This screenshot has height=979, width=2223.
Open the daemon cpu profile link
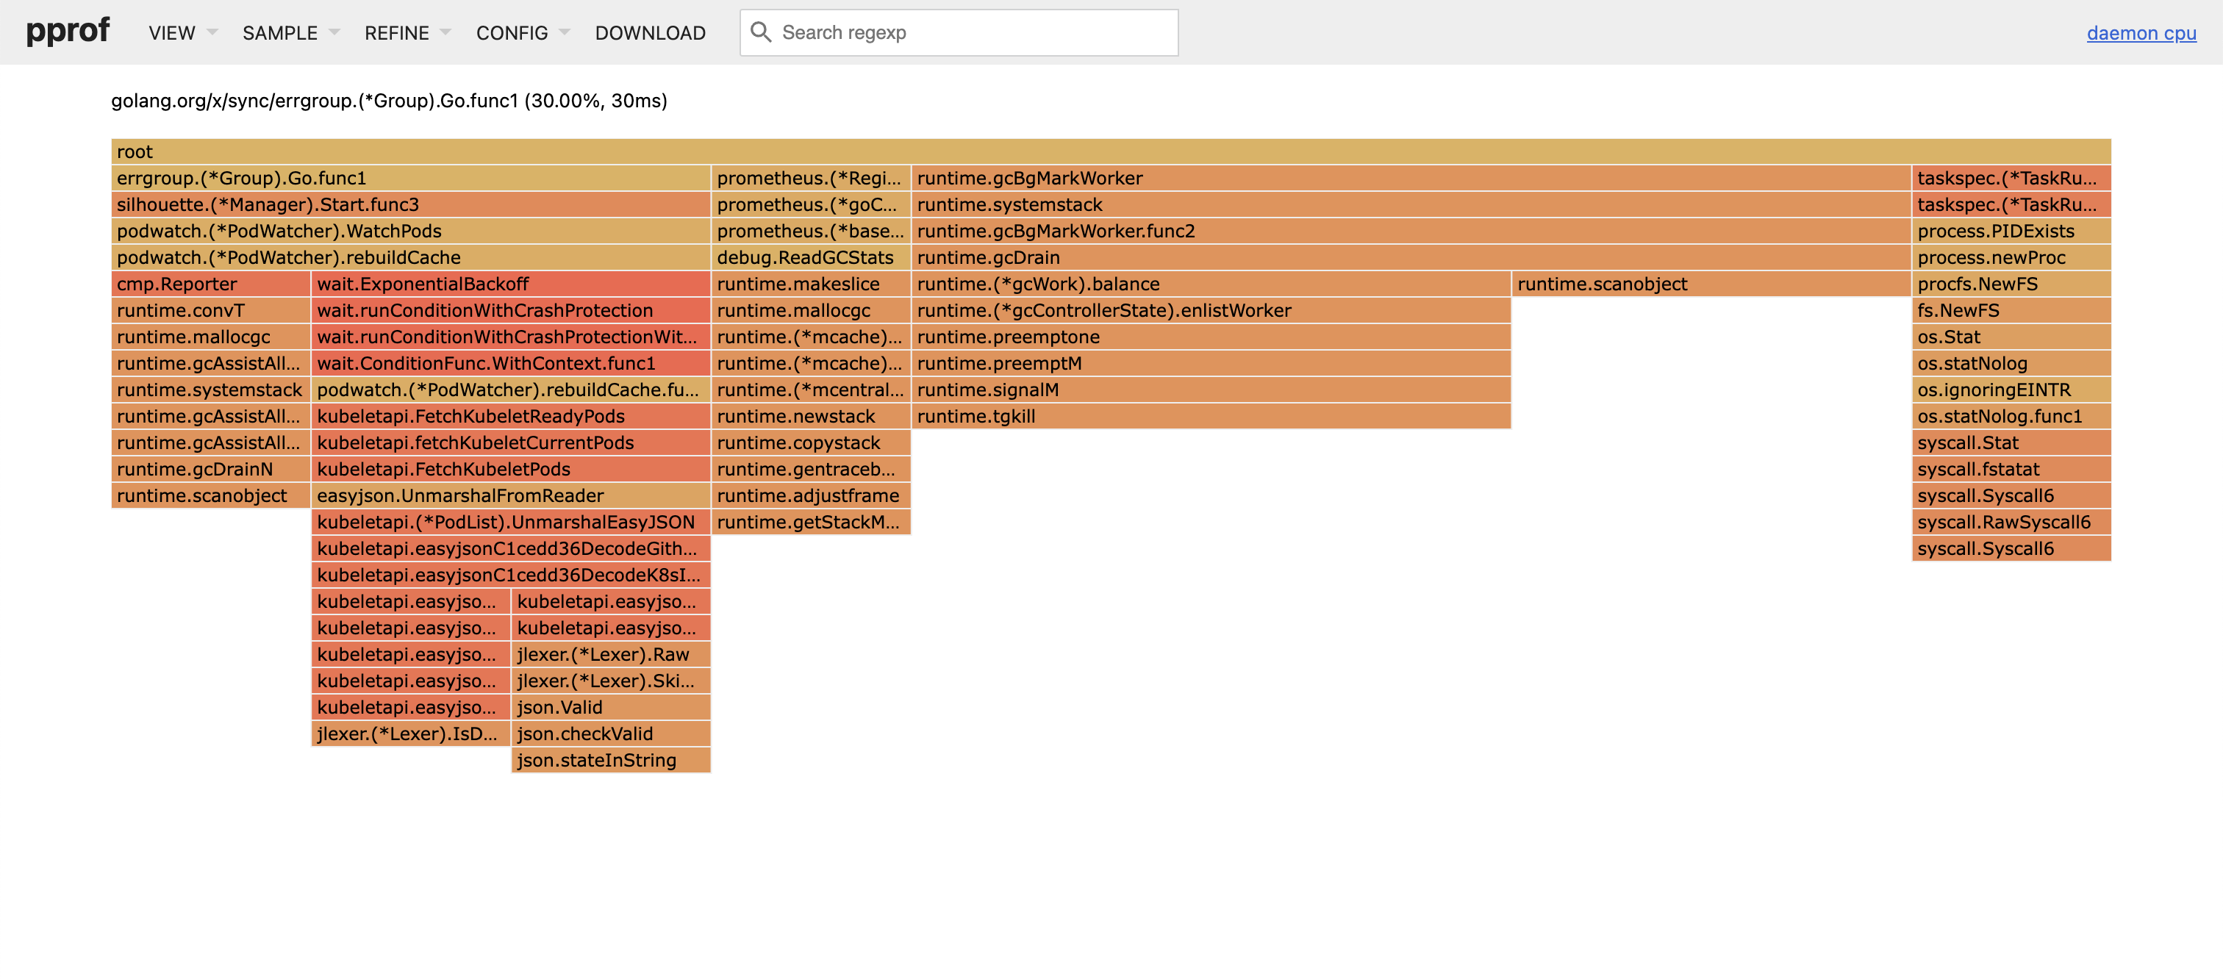pos(2141,33)
